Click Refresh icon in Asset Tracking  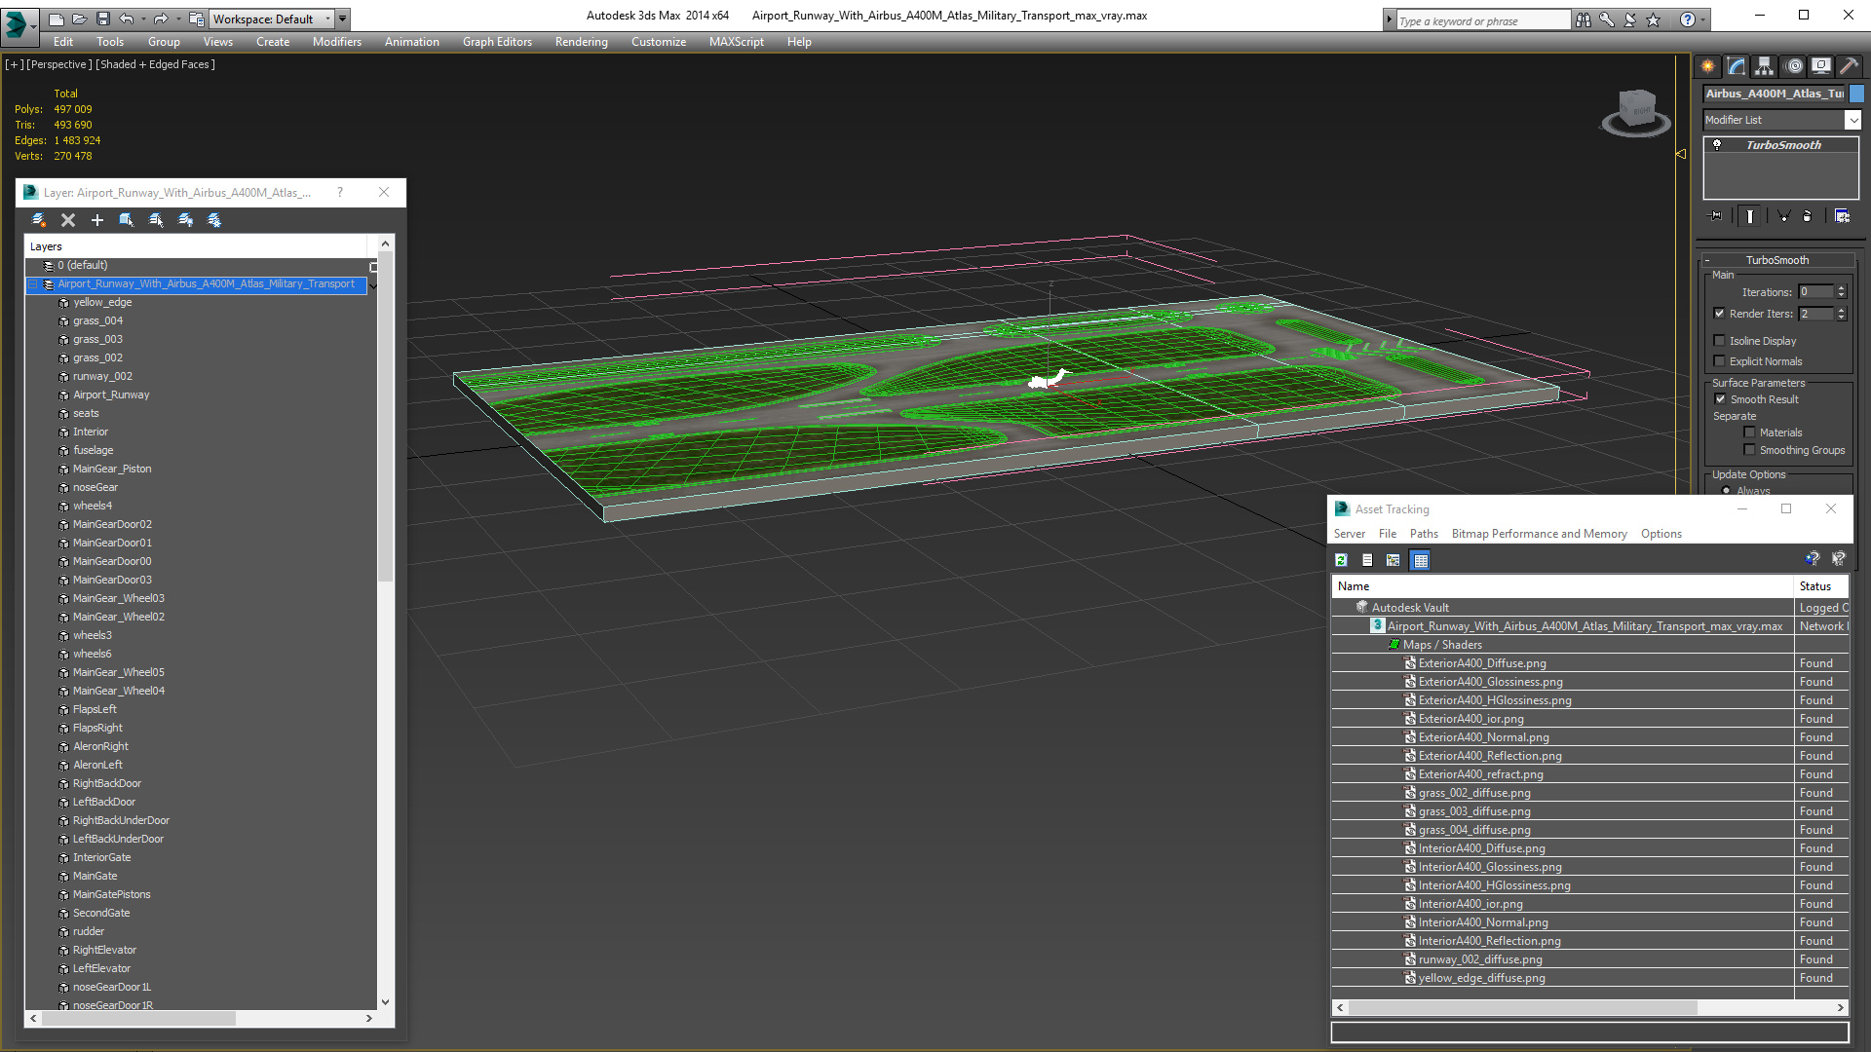tap(1341, 560)
